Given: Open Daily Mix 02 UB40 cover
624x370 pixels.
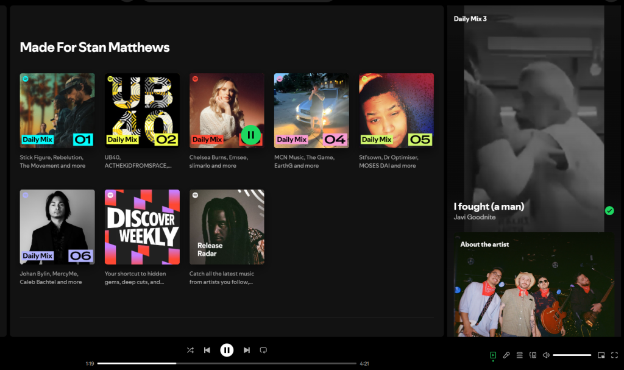Looking at the screenshot, I should [x=142, y=110].
